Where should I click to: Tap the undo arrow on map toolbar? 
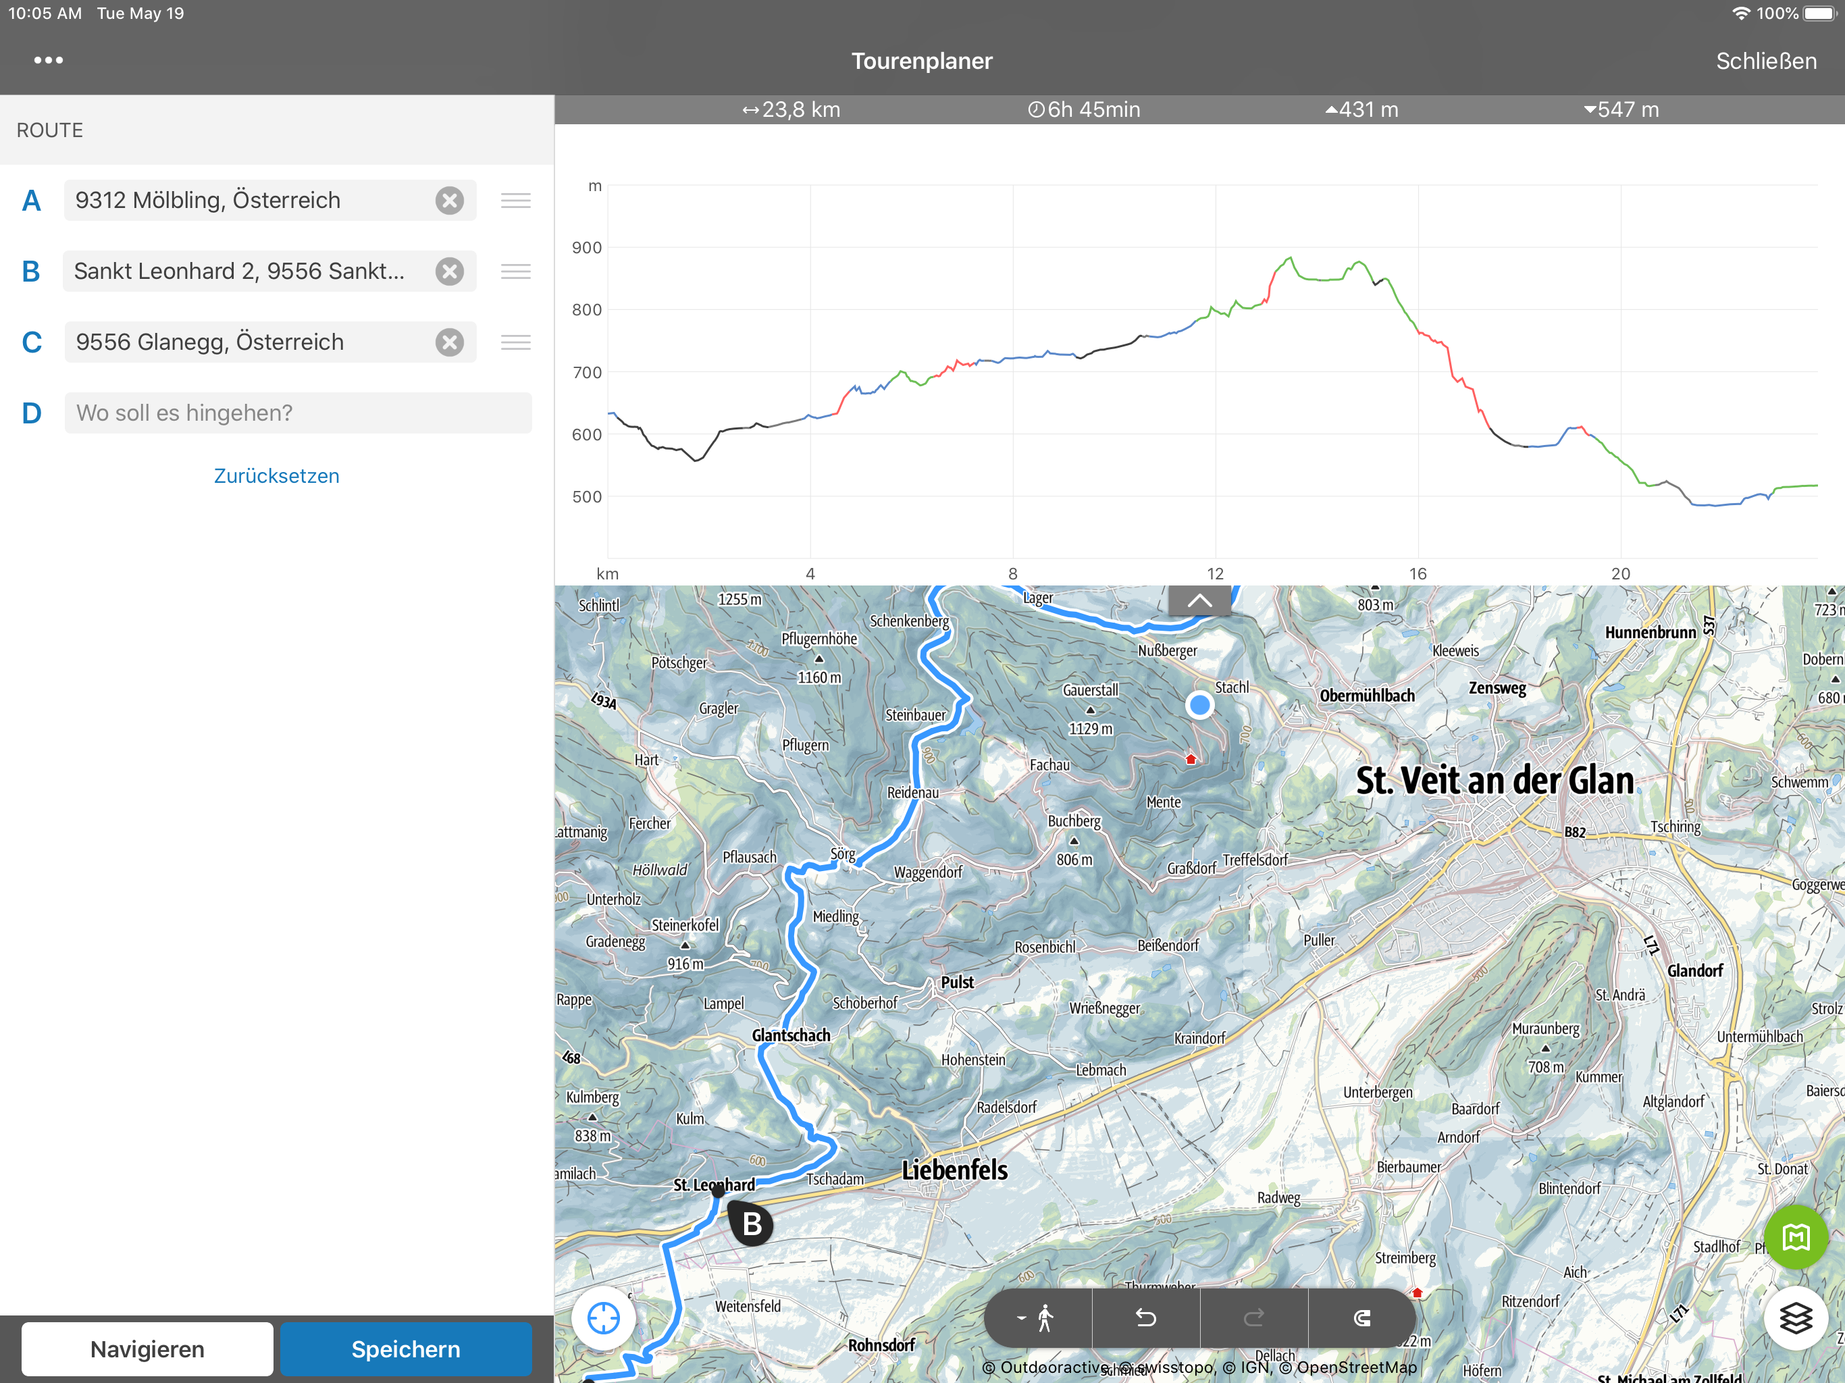click(1146, 1318)
